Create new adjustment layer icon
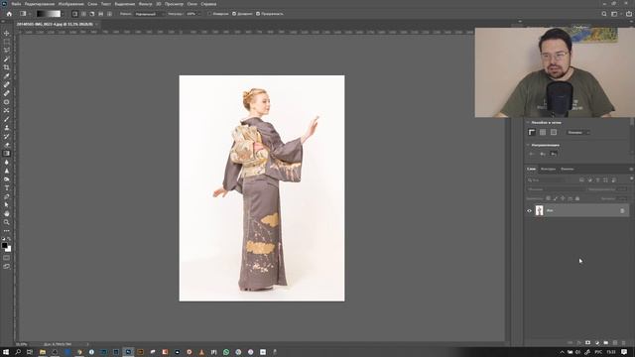635x357 pixels. (597, 343)
